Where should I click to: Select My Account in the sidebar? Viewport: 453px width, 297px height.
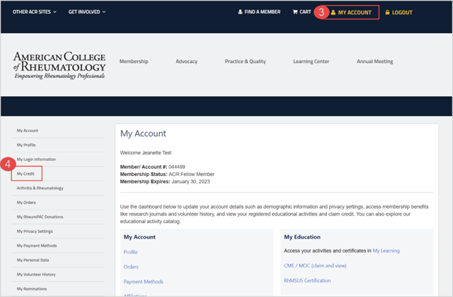(x=27, y=131)
